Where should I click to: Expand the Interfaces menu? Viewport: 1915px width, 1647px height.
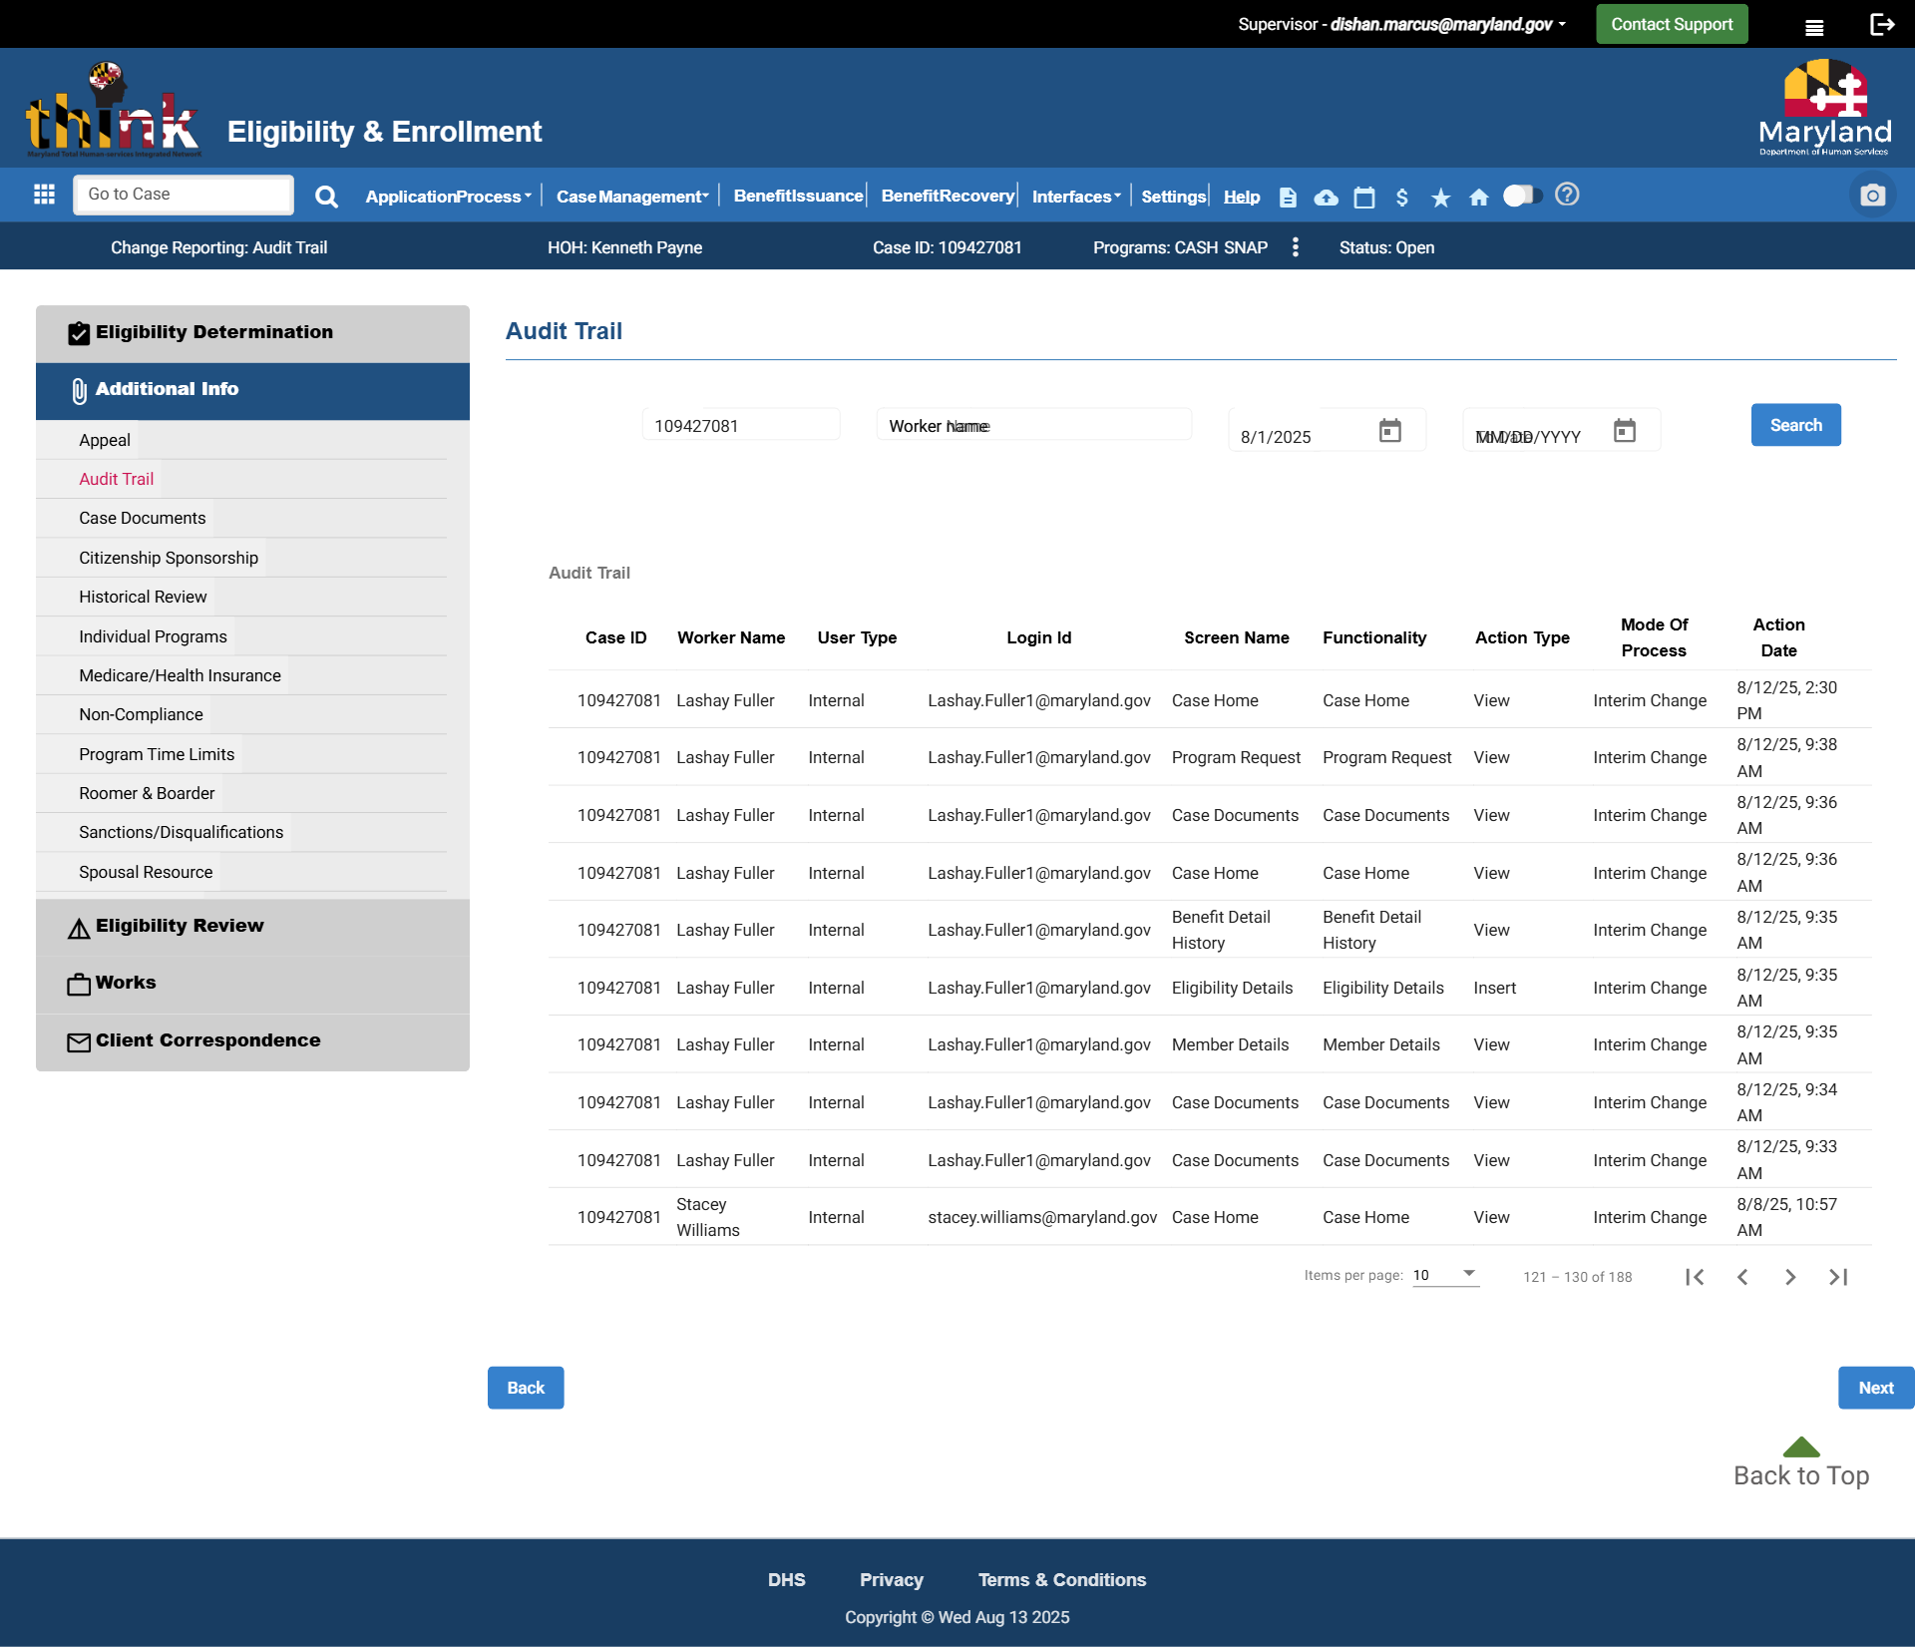pyautogui.click(x=1076, y=197)
